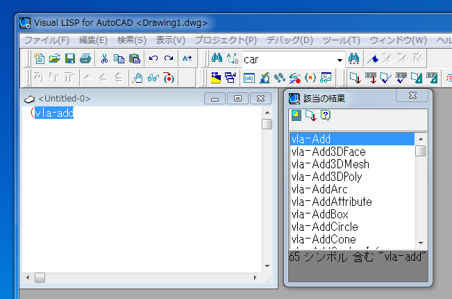Screen dimensions: 452x299
Task: Create a new file via toolbar icon
Action: pos(39,58)
